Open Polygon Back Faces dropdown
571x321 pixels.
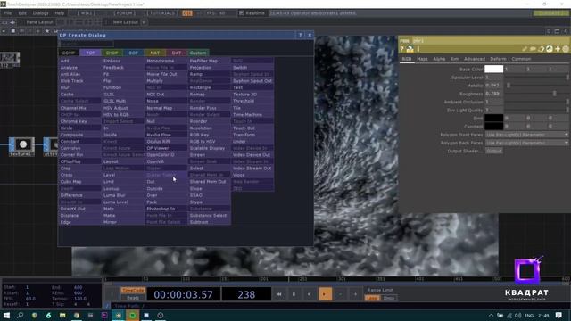pyautogui.click(x=526, y=143)
